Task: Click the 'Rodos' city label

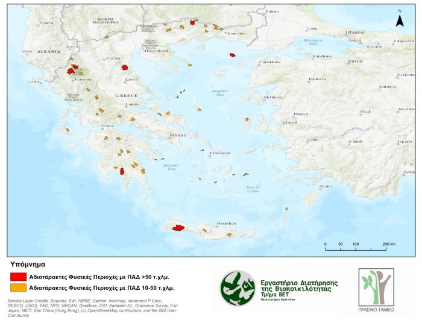Action: coord(327,186)
